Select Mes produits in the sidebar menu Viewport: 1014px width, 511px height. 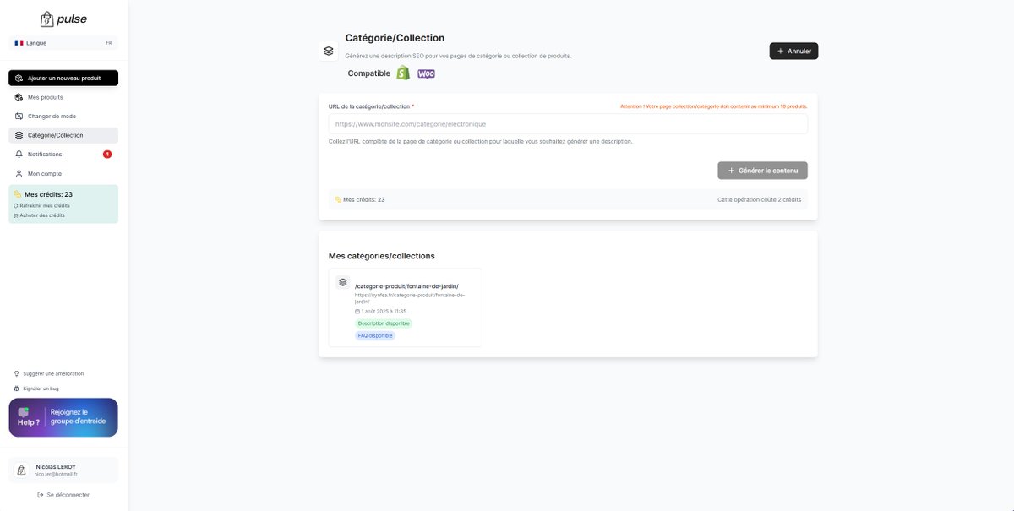pos(44,96)
